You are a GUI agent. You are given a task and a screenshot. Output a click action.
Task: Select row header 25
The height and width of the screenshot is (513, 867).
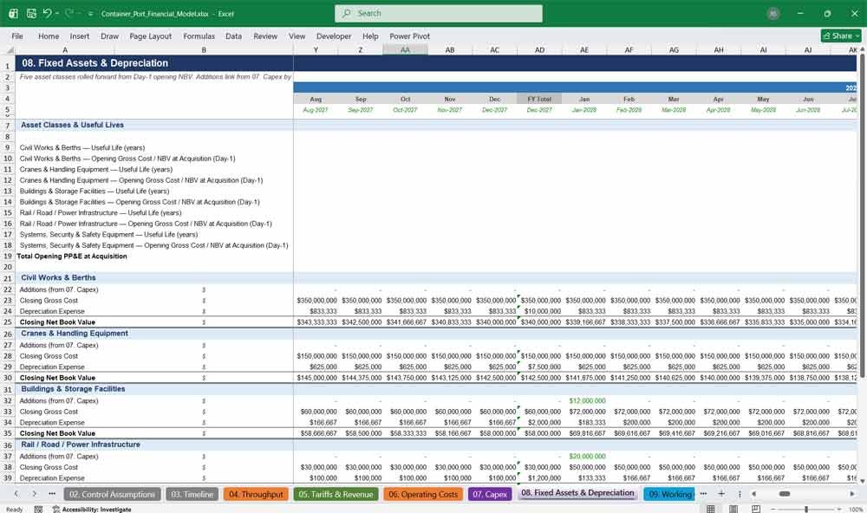[x=8, y=322]
